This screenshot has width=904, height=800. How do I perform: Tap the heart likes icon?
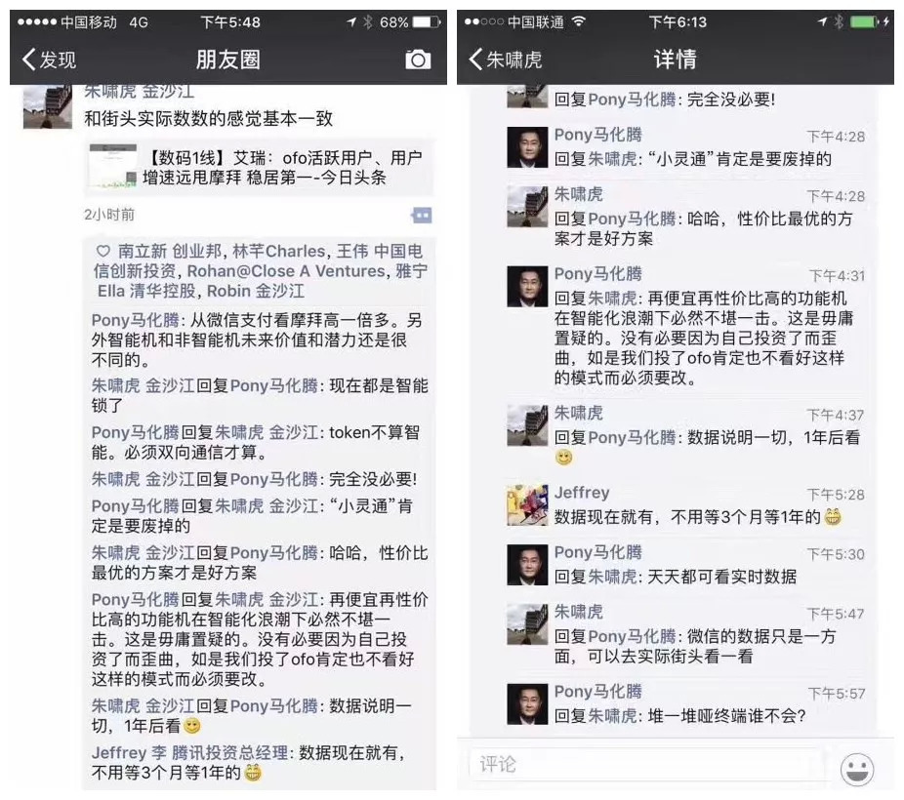click(x=103, y=252)
